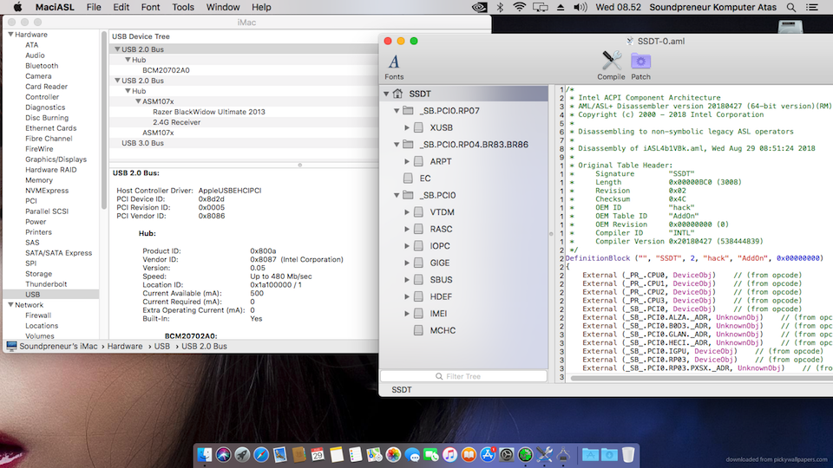Open the Apple menu

(x=17, y=8)
